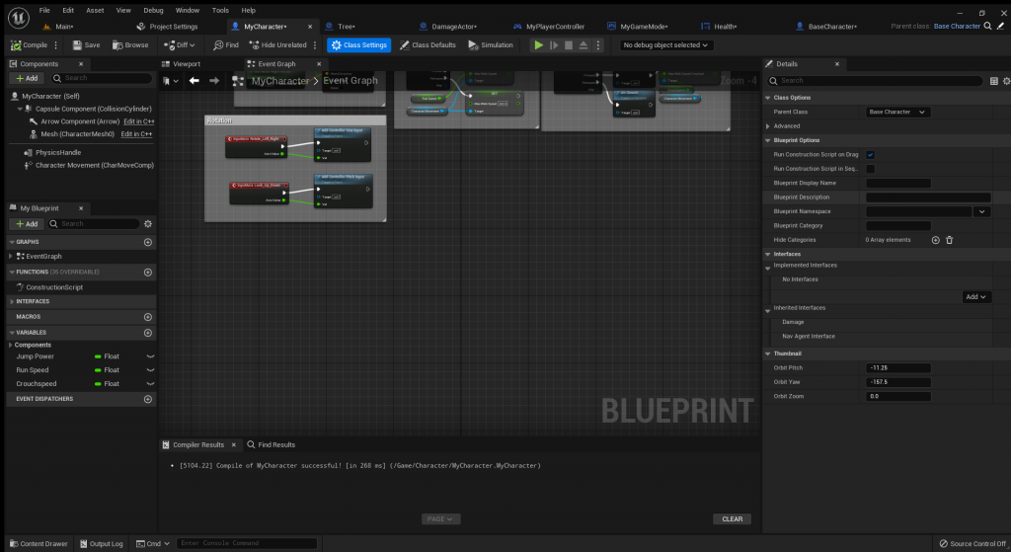Open Parent Class dropdown Base Character

[896, 112]
